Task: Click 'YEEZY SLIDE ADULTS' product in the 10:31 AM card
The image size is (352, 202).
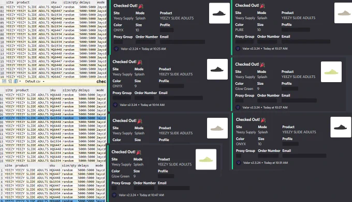Action: [x=299, y=132]
